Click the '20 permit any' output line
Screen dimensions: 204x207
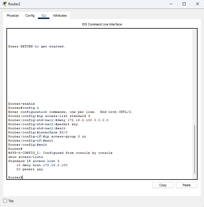click(30, 169)
